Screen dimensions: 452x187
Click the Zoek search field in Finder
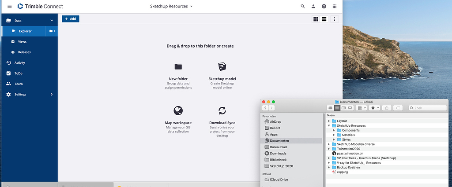click(427, 108)
